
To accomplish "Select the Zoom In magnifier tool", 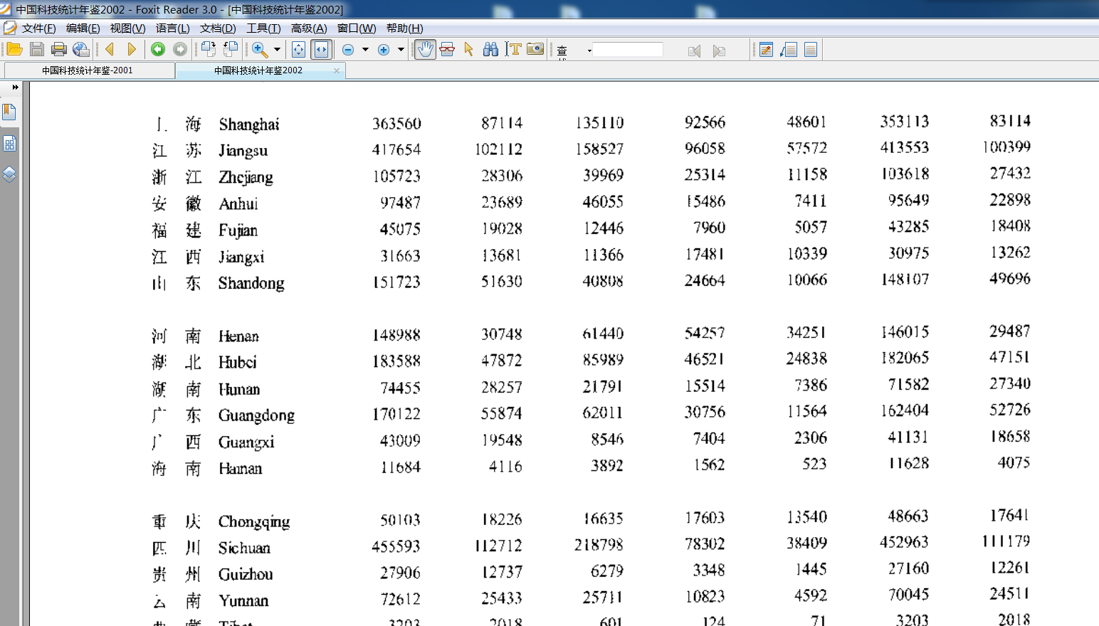I will point(260,49).
